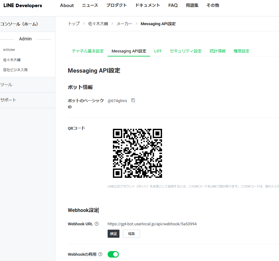Open コンソール（ホーム） in sidebar

[19, 24]
